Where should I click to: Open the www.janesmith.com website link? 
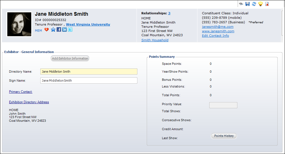point(218,31)
